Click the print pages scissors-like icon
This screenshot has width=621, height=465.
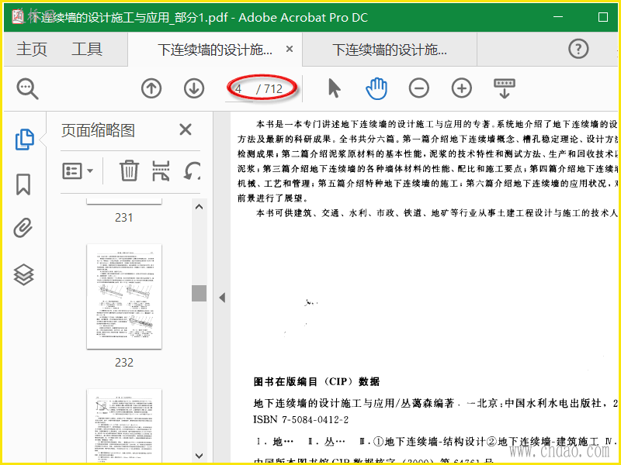coord(161,170)
